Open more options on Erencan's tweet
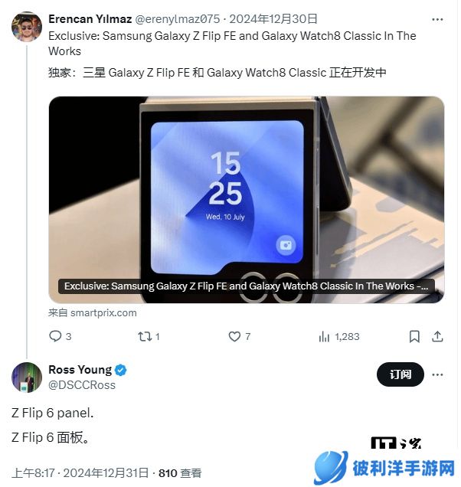461x487 pixels. [437, 20]
